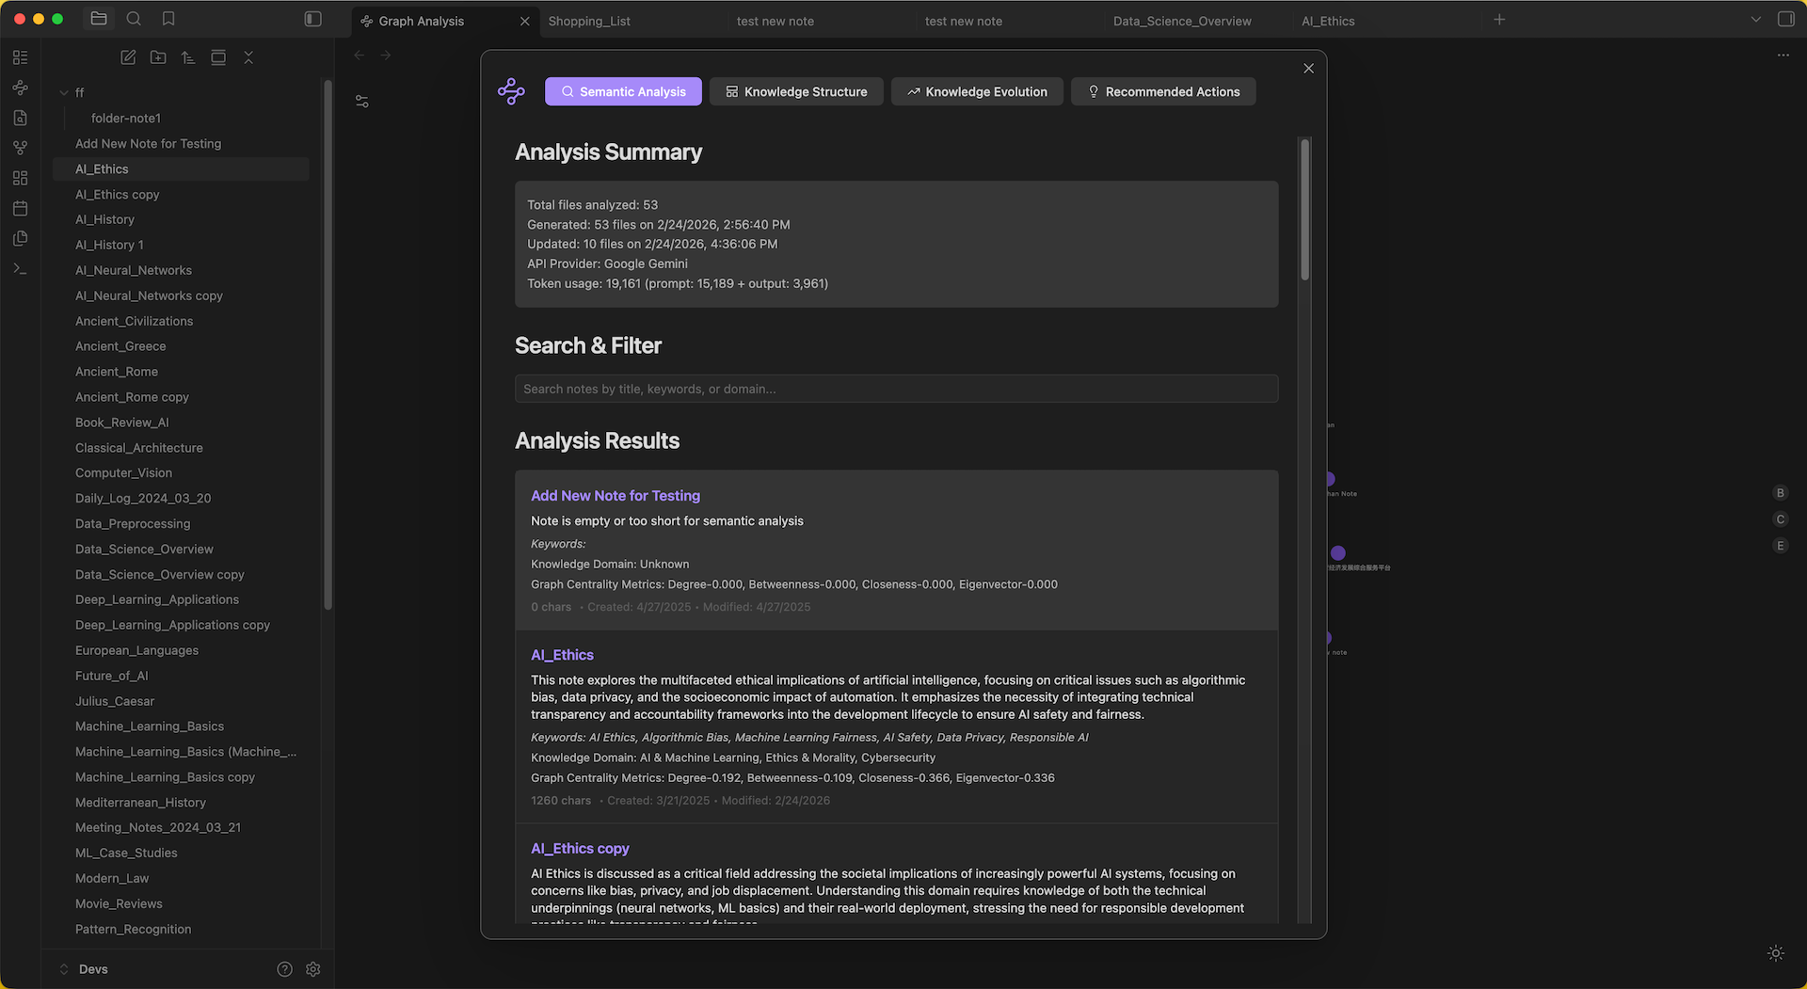The height and width of the screenshot is (989, 1807).
Task: Change sort order of notes list
Action: point(188,57)
